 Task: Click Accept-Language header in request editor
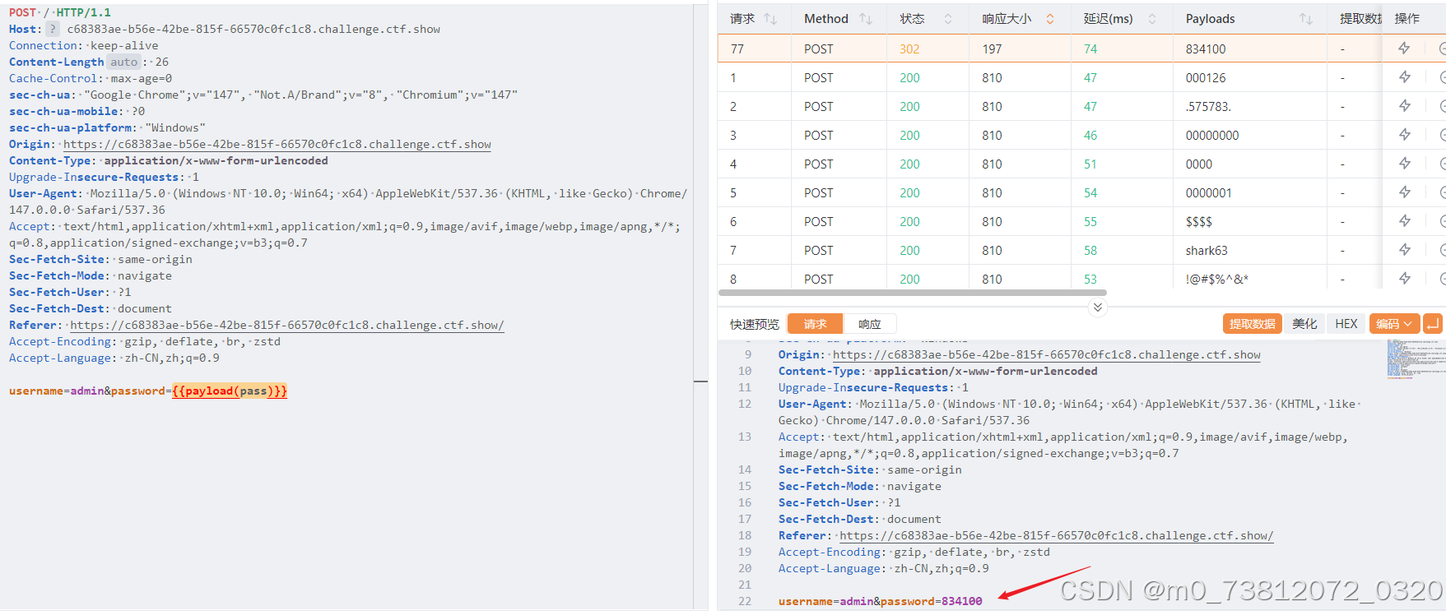pyautogui.click(x=114, y=358)
